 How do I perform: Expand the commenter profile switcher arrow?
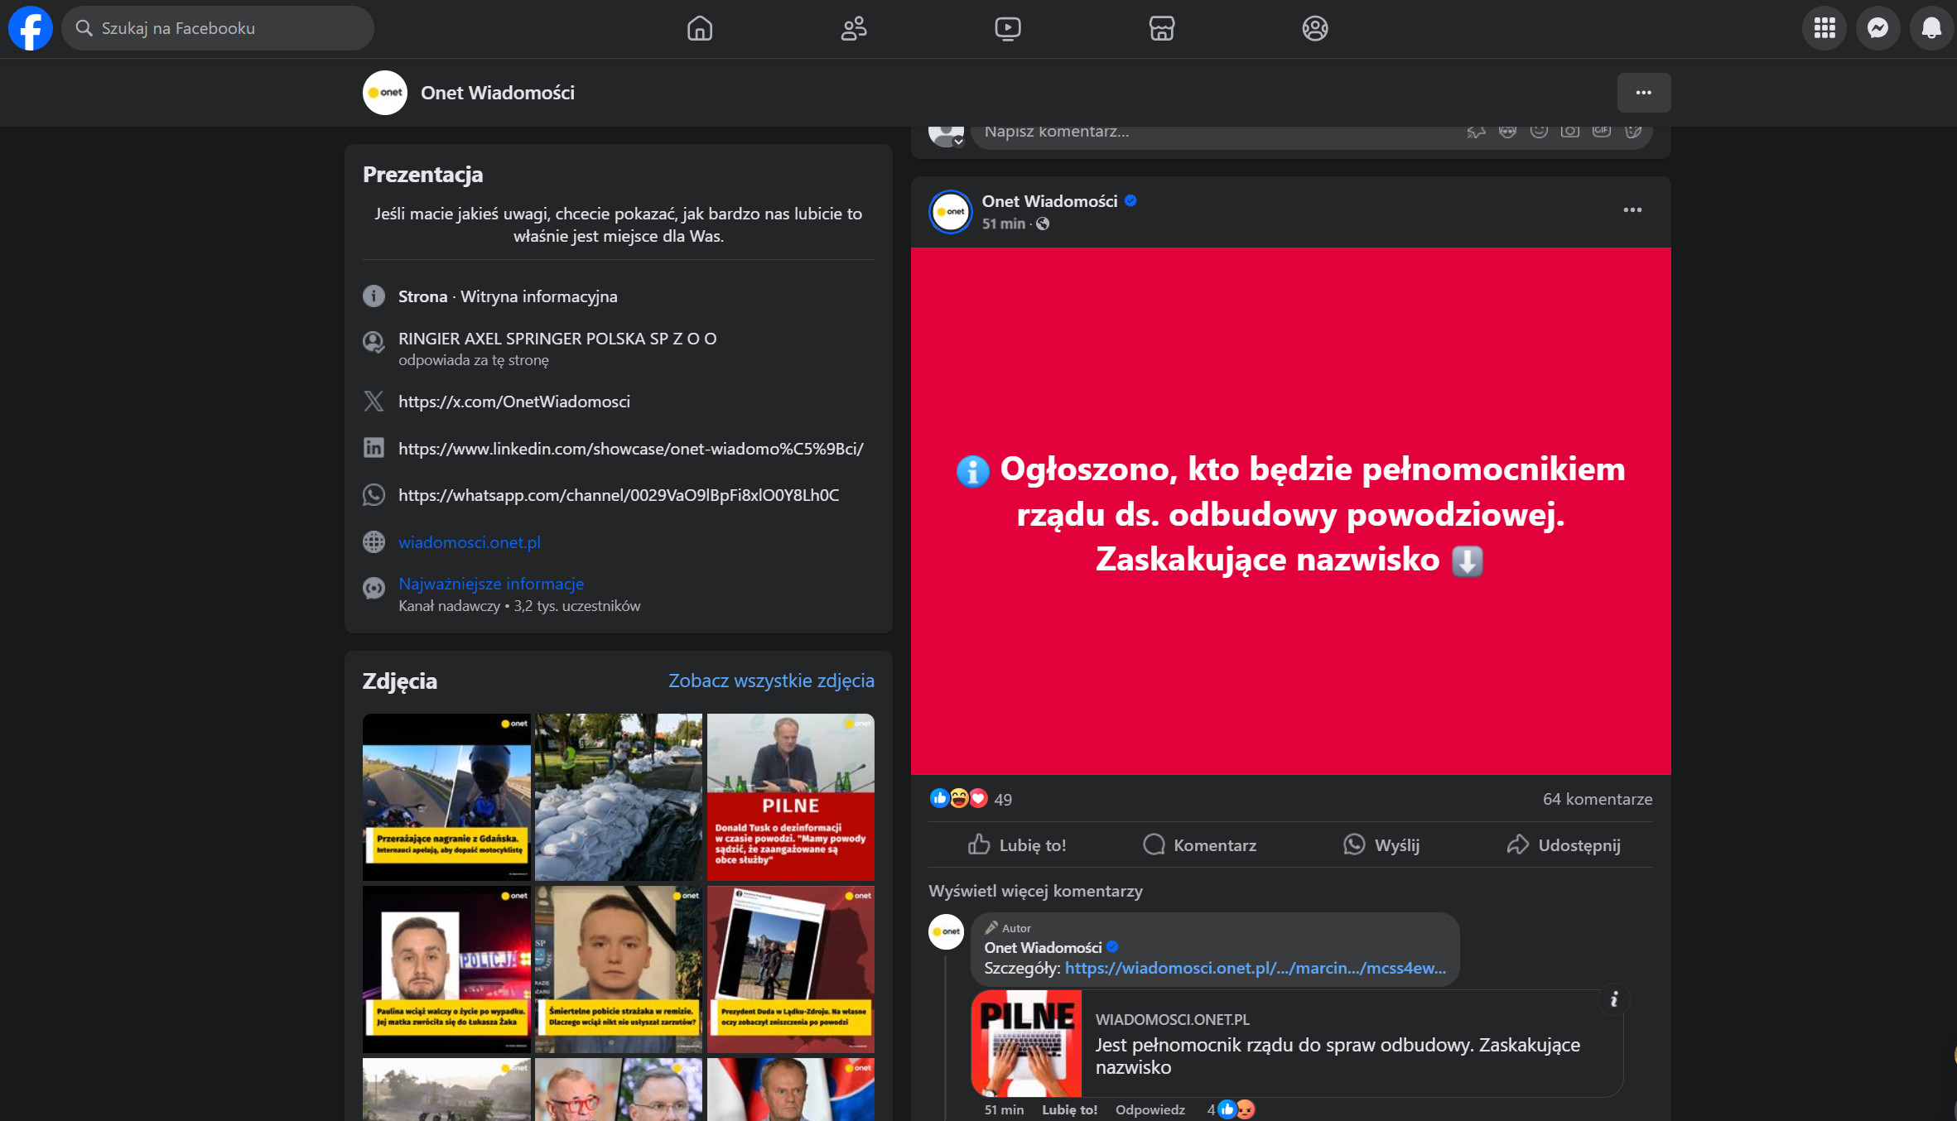[958, 142]
